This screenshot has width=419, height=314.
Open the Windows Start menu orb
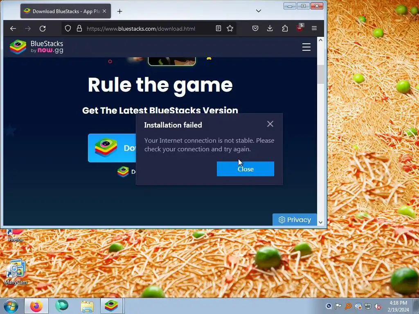[11, 306]
